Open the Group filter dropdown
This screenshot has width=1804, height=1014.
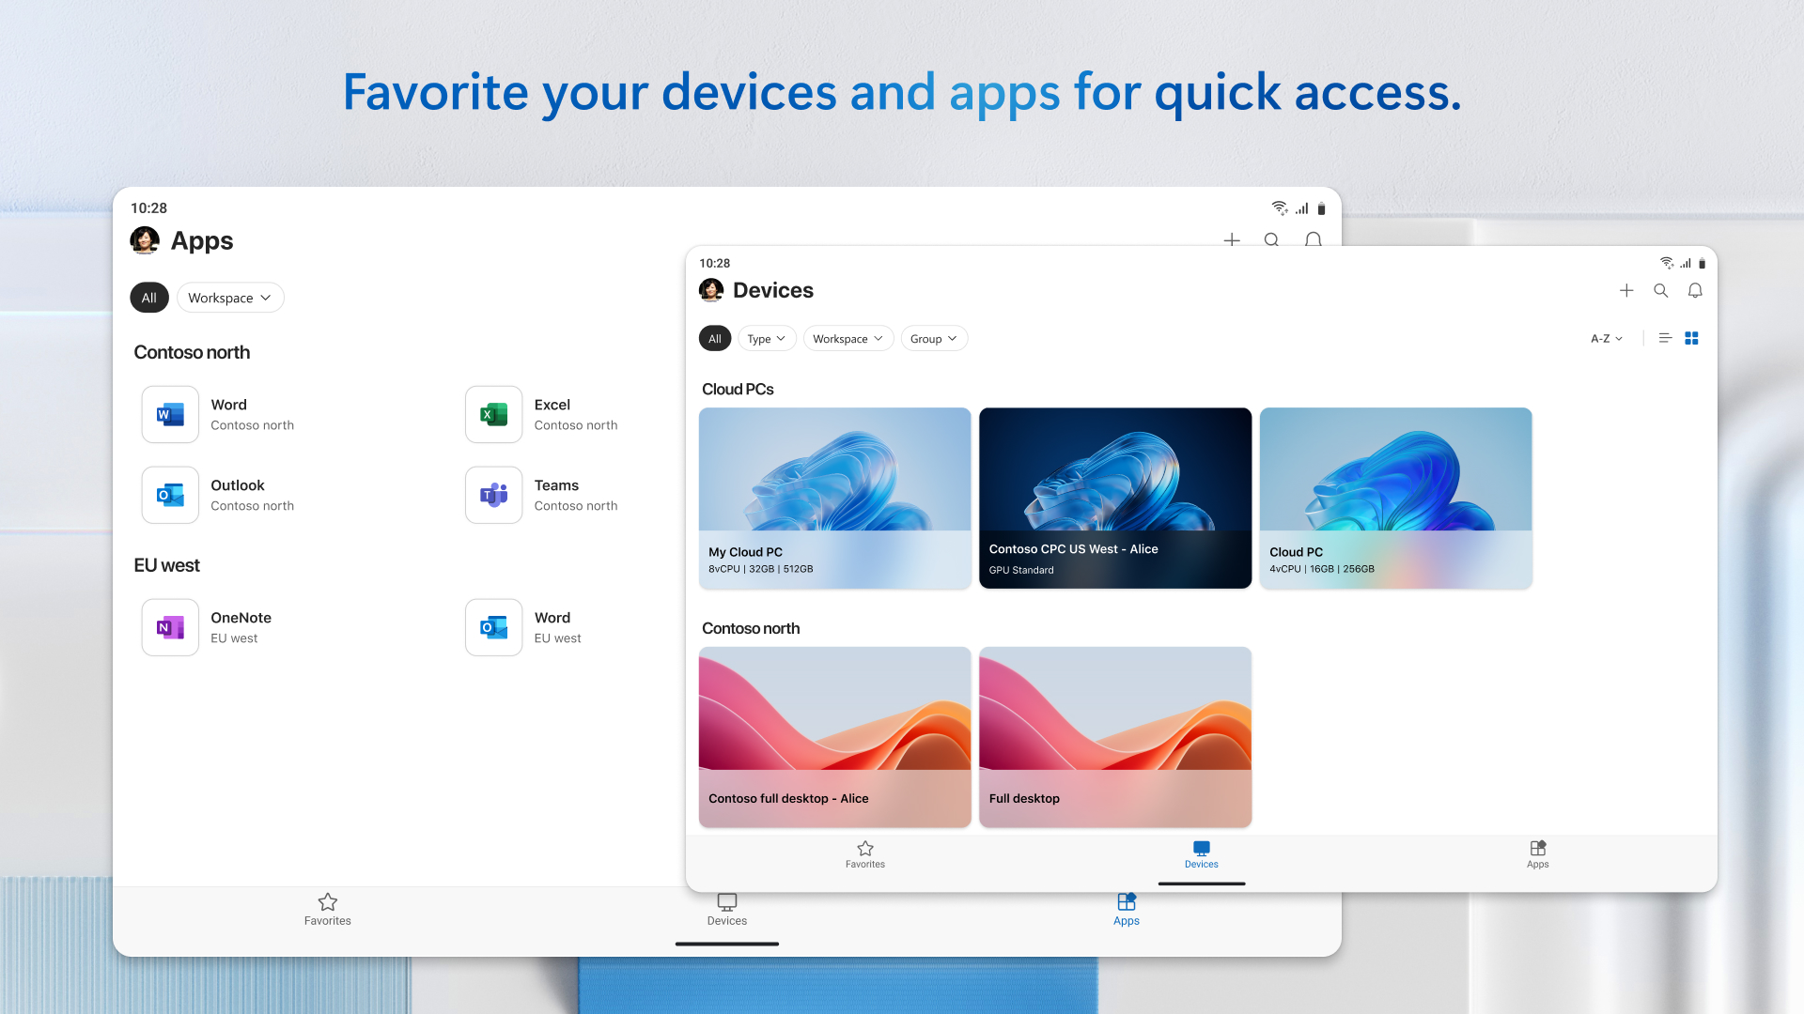[933, 338]
